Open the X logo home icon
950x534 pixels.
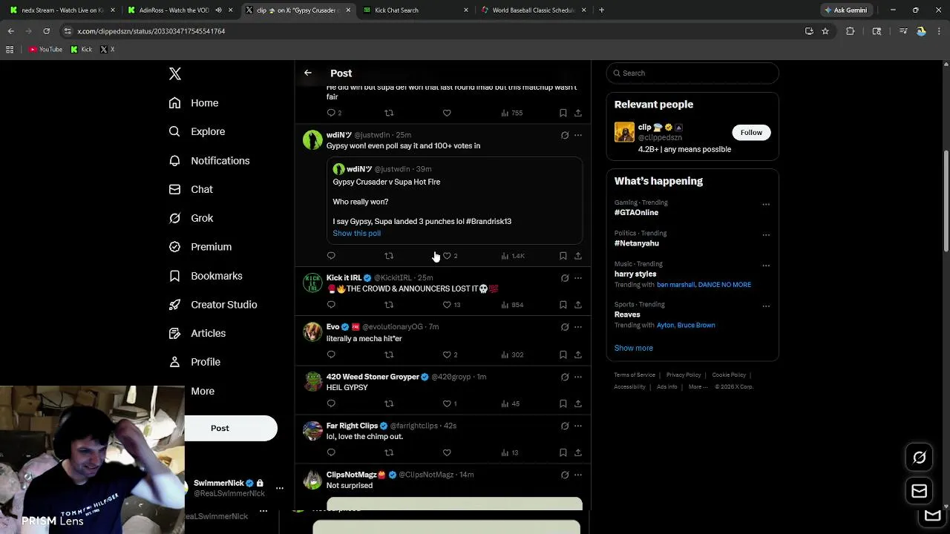tap(175, 73)
